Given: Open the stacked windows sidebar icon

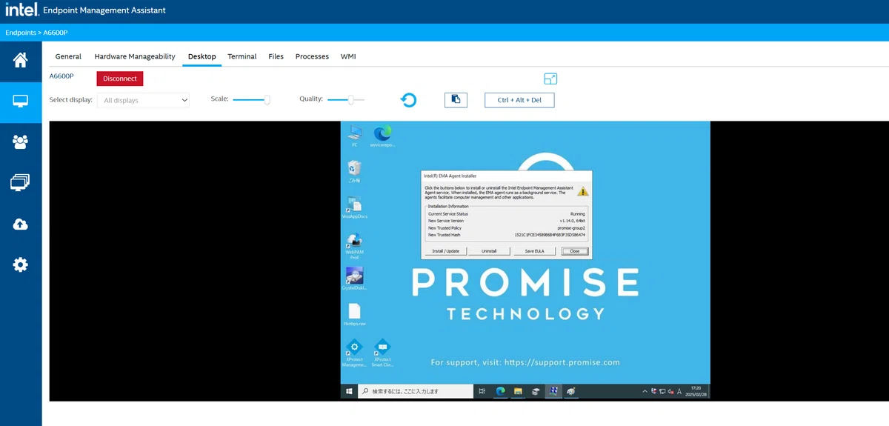Looking at the screenshot, I should click(21, 182).
